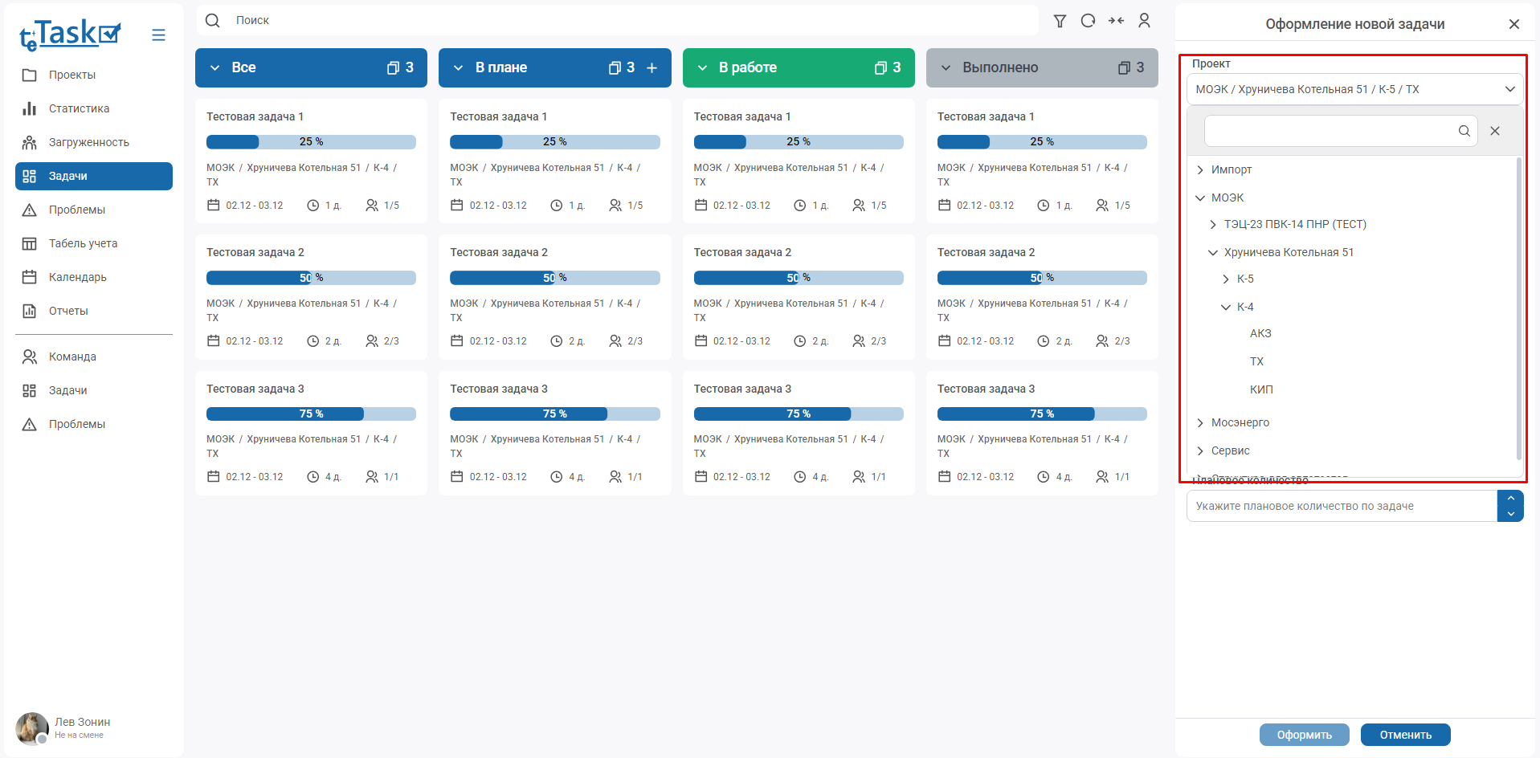Click the filter funnel icon in top bar
The height and width of the screenshot is (758, 1540).
(x=1060, y=21)
